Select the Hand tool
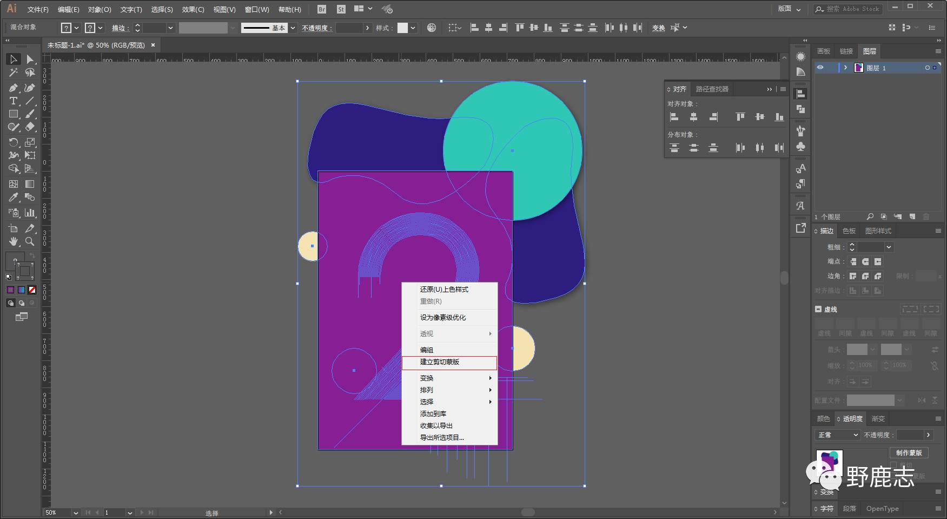947x519 pixels. tap(13, 241)
